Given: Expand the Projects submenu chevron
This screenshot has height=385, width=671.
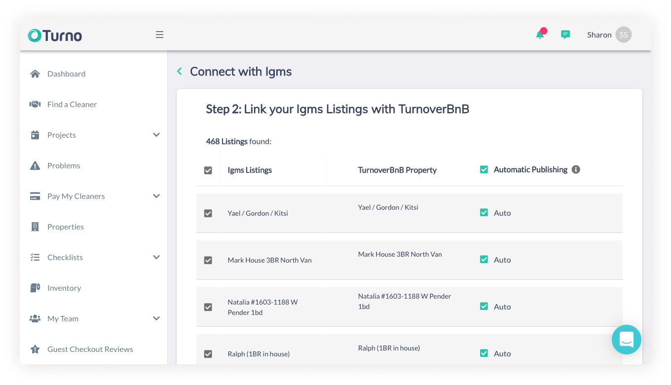Looking at the screenshot, I should tap(156, 135).
